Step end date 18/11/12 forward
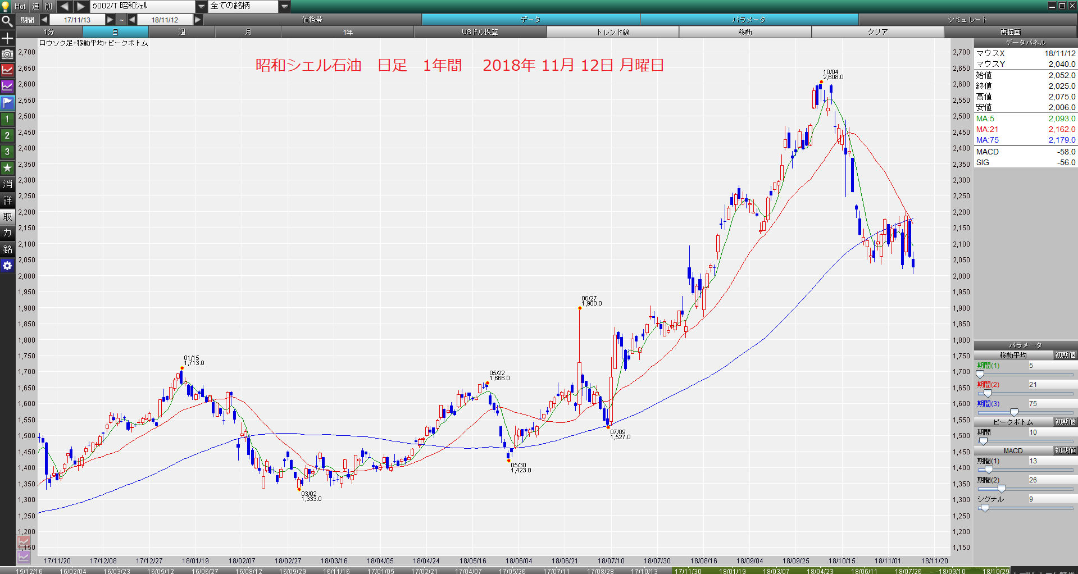Viewport: 1078px width, 574px height. (198, 20)
